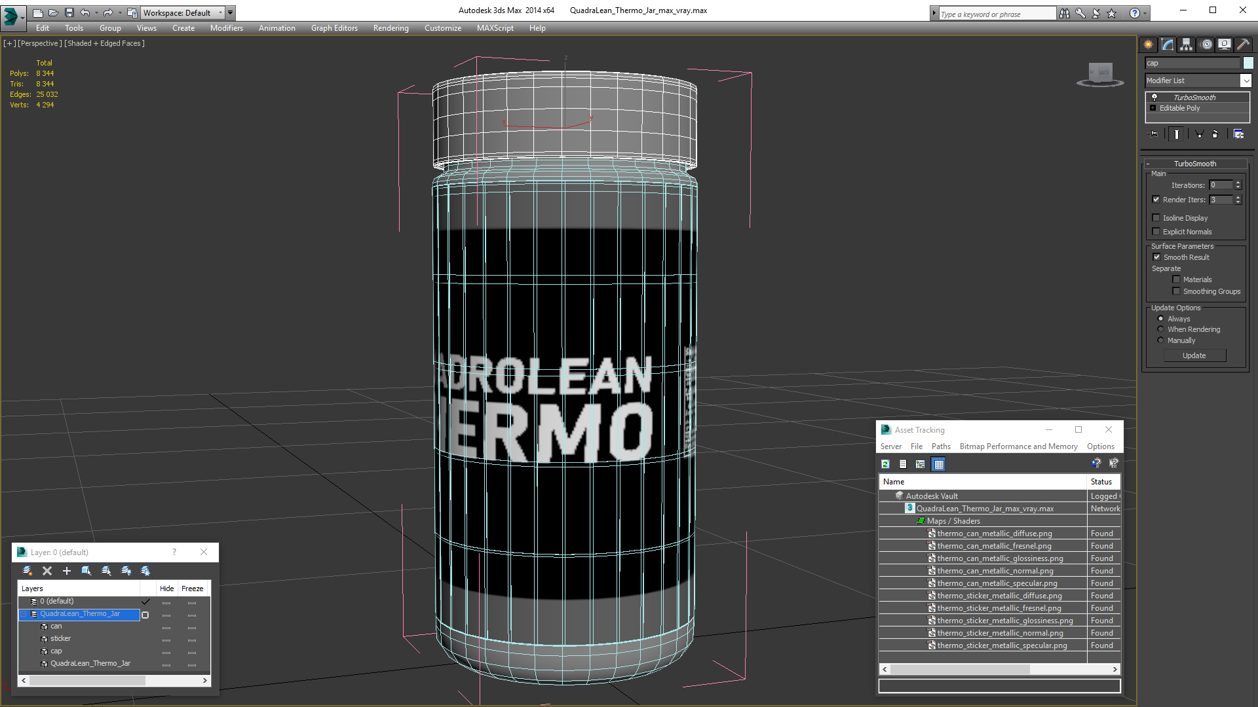Select Manually update option

(x=1160, y=340)
